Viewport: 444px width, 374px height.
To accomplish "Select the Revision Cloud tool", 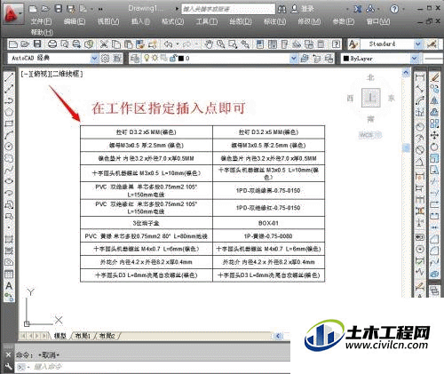I will click(9, 158).
